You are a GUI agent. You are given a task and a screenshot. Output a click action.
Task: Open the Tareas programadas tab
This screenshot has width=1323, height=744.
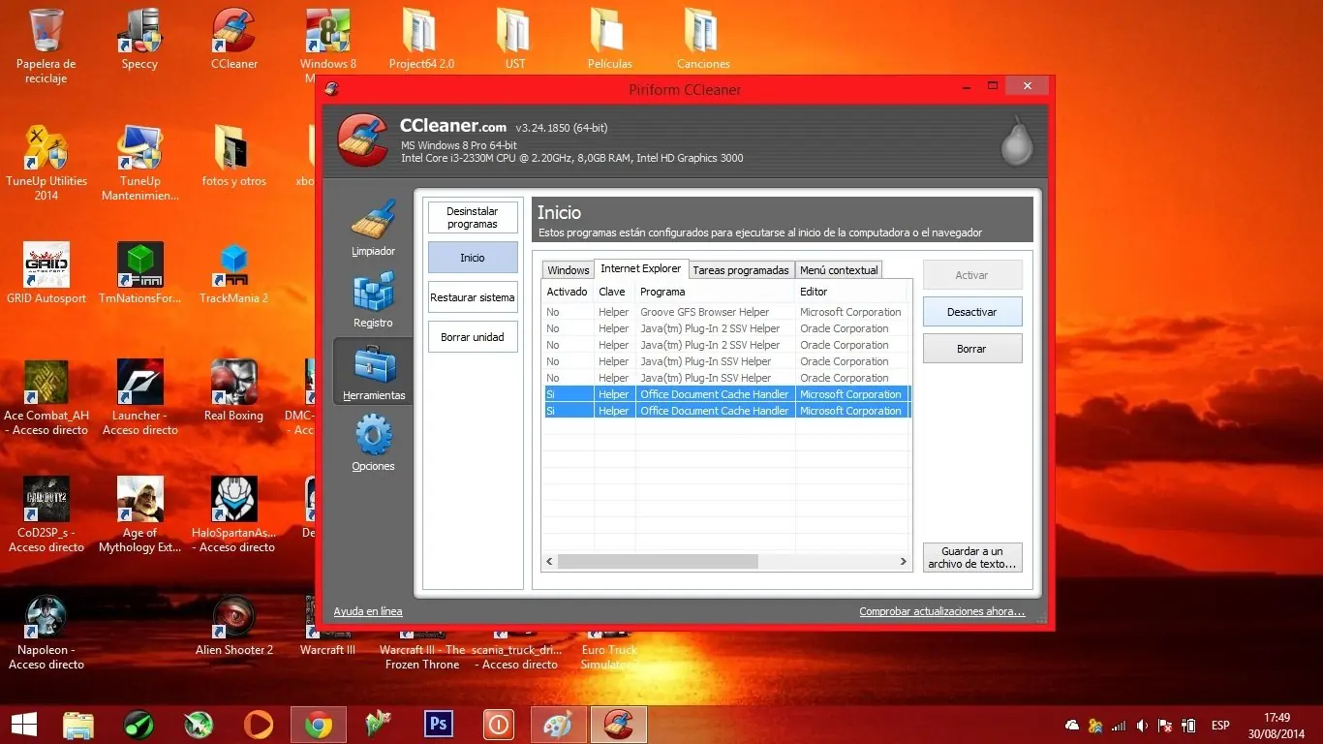(741, 270)
